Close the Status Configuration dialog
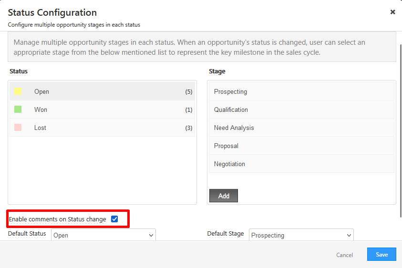This screenshot has height=268, width=402. tap(392, 12)
